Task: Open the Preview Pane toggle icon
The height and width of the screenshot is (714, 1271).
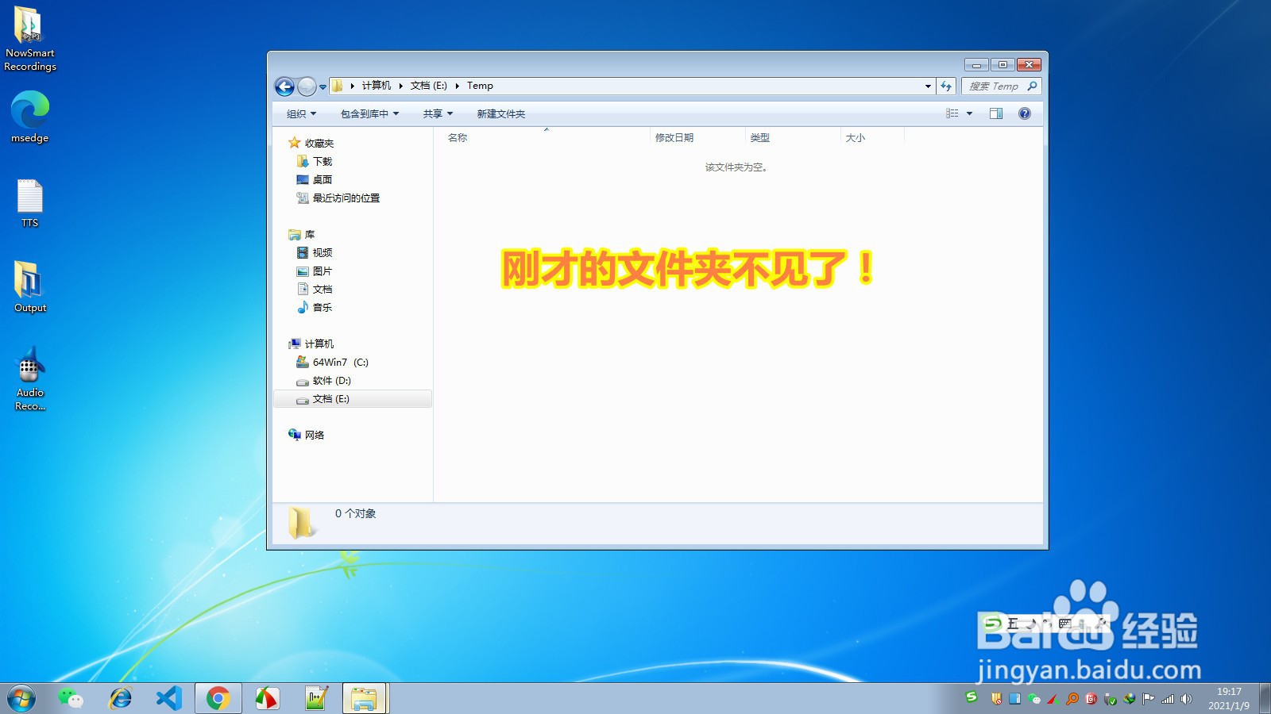Action: (996, 113)
